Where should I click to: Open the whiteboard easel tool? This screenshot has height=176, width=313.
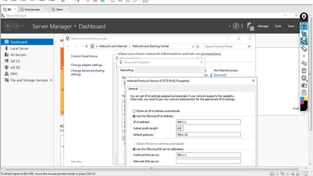304,78
